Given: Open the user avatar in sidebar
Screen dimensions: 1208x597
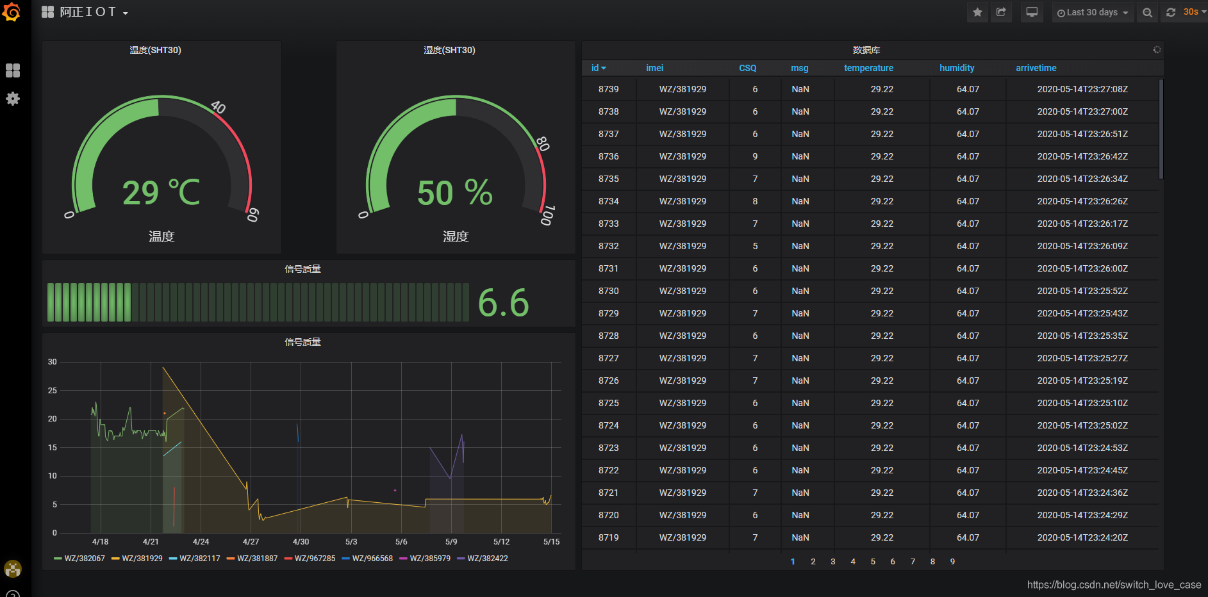Looking at the screenshot, I should click(13, 569).
